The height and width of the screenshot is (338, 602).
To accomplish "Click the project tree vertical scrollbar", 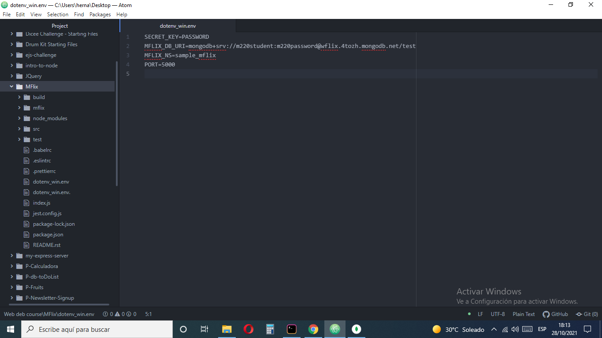I will [117, 123].
